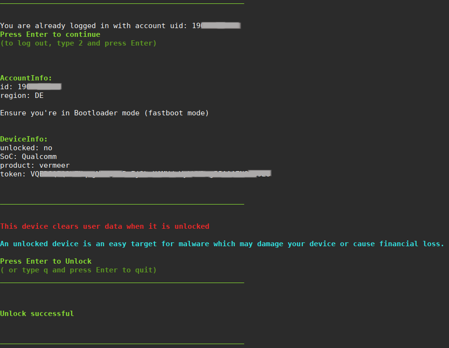Viewport: 449px width, 348px height.
Task: Click the separator line above the red warning
Action: click(122, 205)
